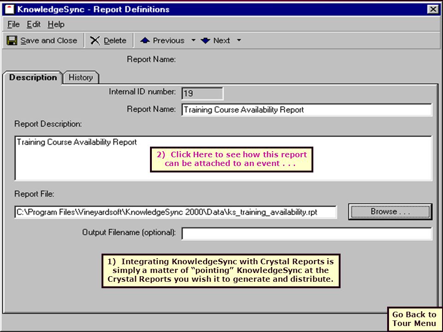443x332 pixels.
Task: Click the blue down arrow Next icon
Action: coord(205,41)
